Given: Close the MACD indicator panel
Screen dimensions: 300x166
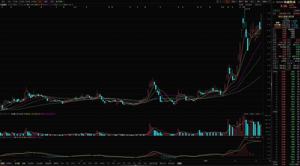Looking at the screenshot, I should (262, 137).
